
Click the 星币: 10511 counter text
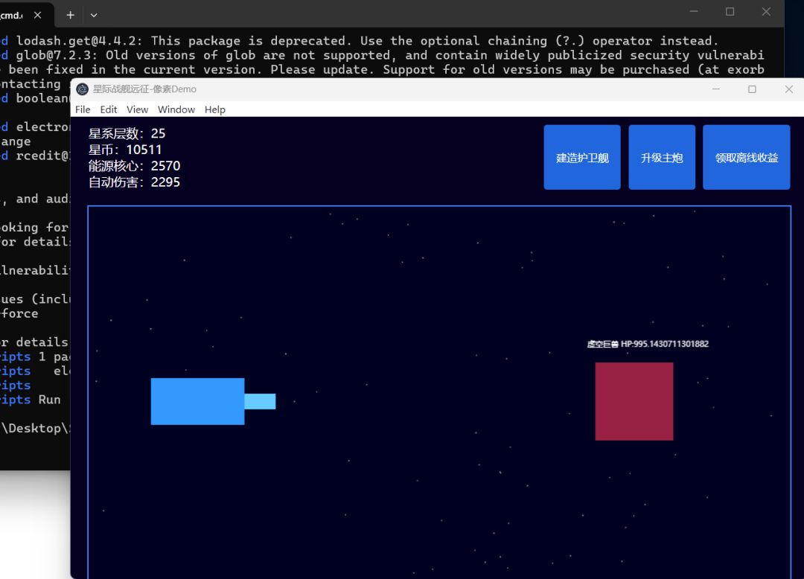pos(125,150)
